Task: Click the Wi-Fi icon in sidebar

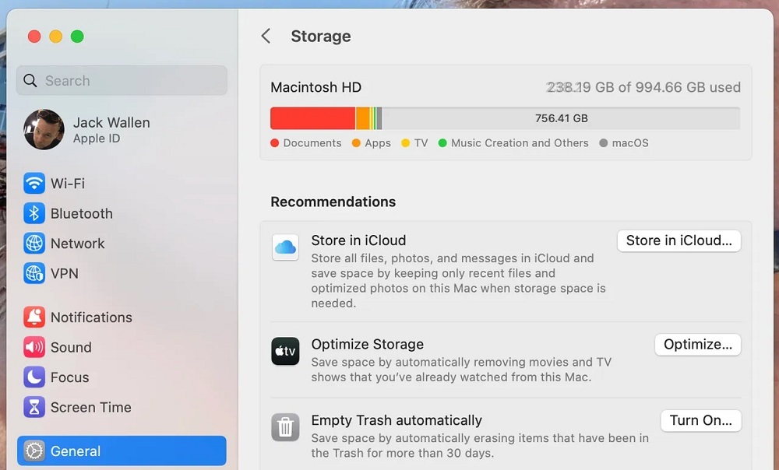Action: [x=34, y=184]
